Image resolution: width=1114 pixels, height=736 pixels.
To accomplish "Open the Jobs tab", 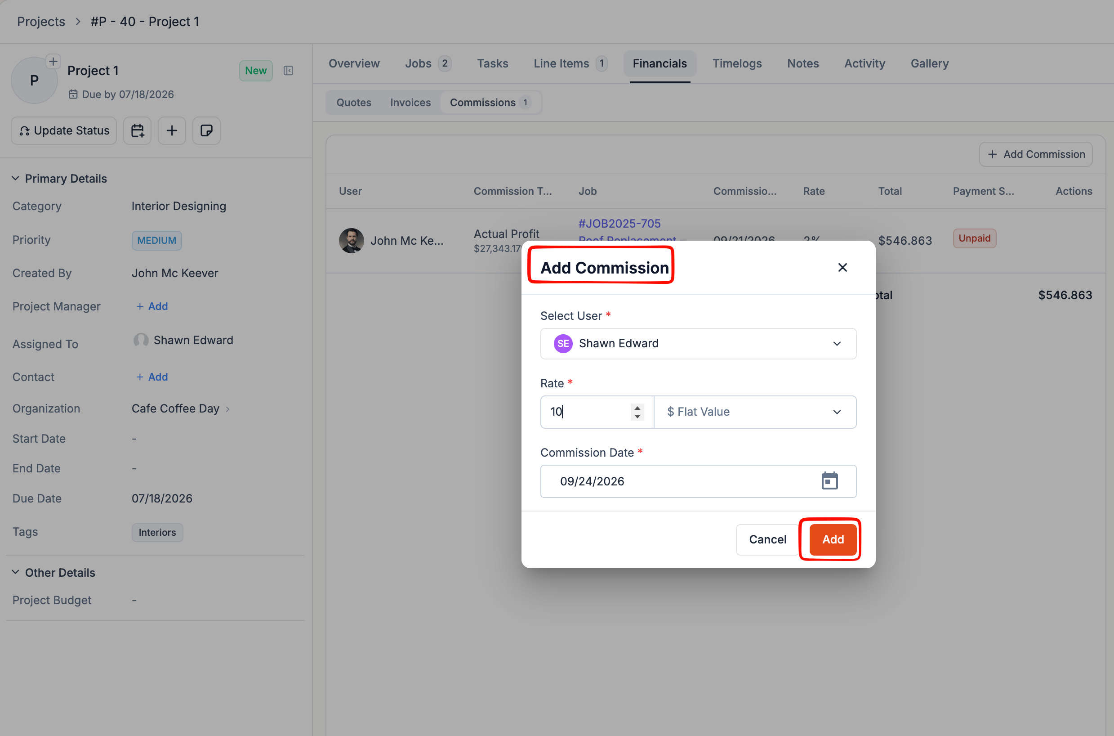I will point(428,63).
